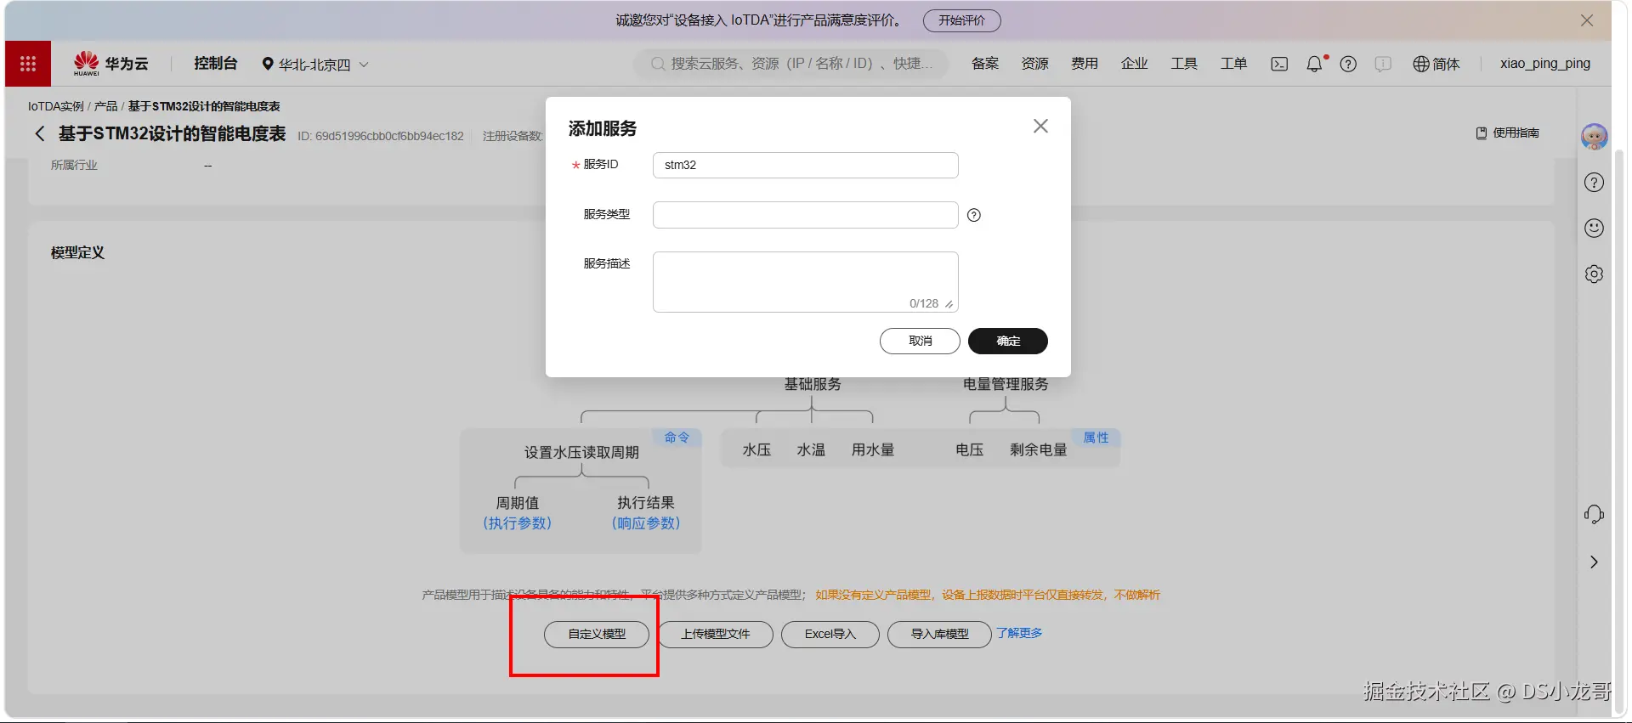Click the Huawei Cloud logo
1632x723 pixels.
tap(111, 64)
